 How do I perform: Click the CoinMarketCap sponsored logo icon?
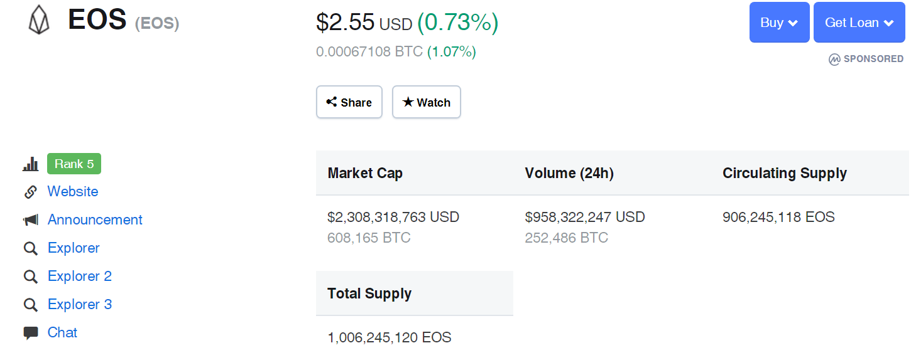pos(834,60)
